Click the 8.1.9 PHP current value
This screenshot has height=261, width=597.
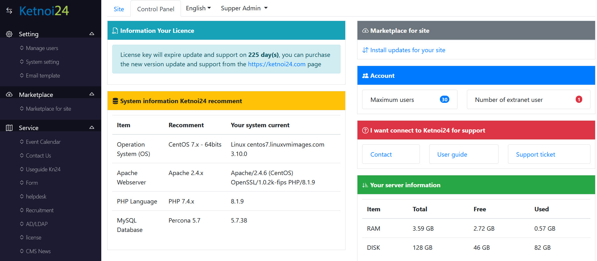click(237, 201)
